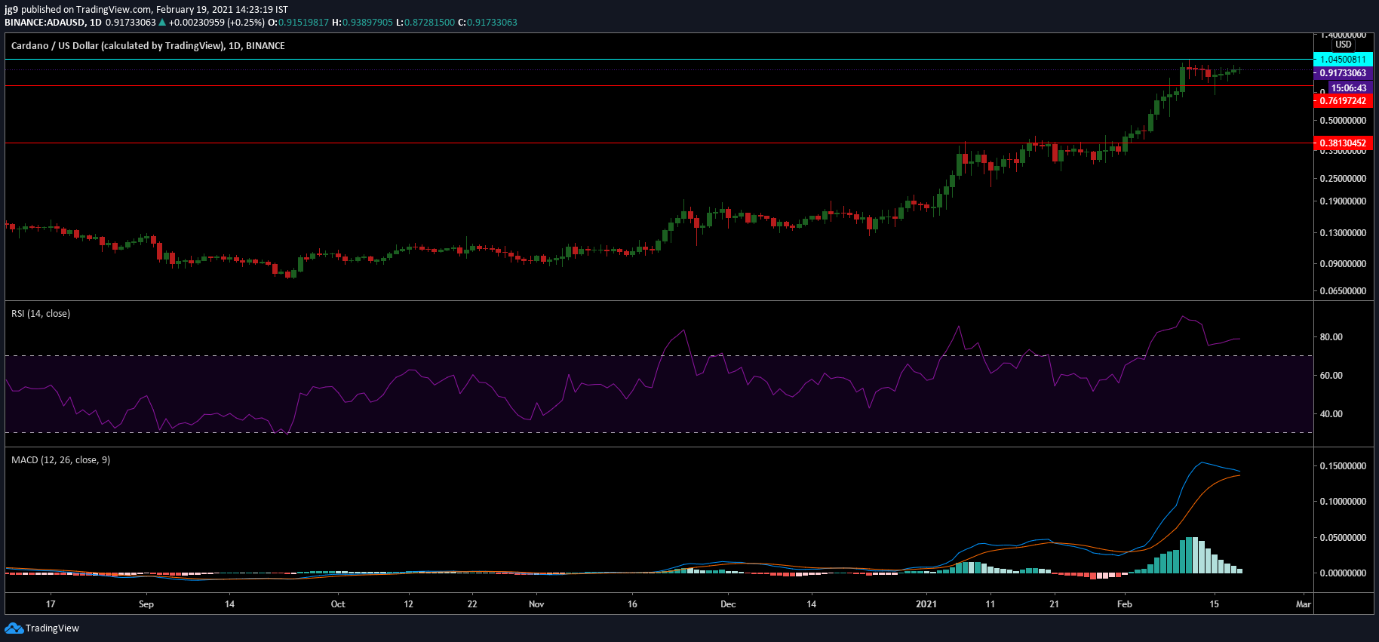Click the BINANCE:ADAUSD, 1D symbol text

point(53,23)
